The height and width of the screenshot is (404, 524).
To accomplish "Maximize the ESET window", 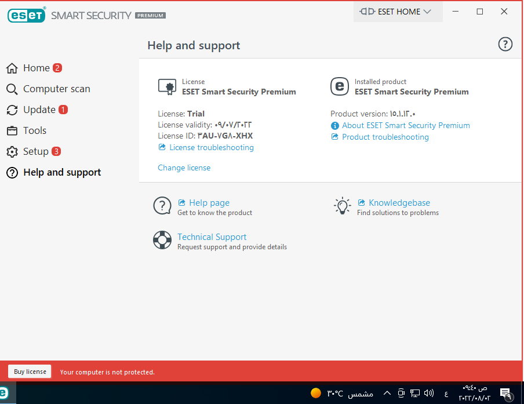I will (x=479, y=12).
